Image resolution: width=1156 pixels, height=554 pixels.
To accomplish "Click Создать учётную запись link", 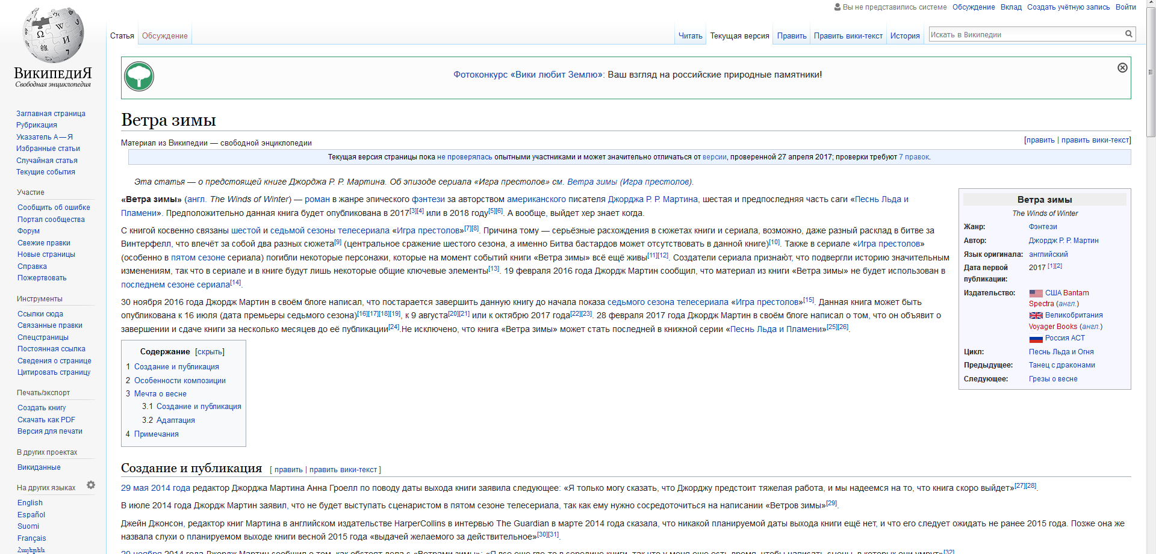I will click(x=1068, y=7).
